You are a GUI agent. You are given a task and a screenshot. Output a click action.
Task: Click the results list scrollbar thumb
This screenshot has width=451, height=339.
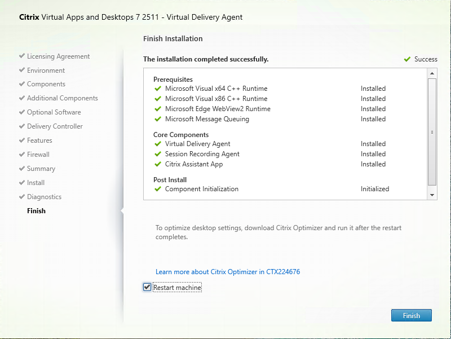432,131
